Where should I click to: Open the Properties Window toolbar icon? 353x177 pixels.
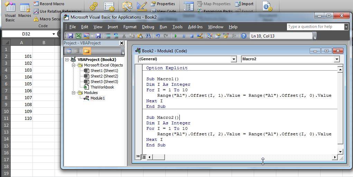[x=218, y=36]
